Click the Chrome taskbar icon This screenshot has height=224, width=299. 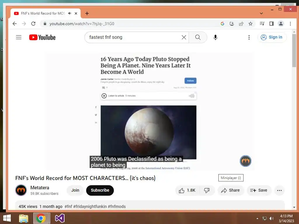[x=41, y=218]
